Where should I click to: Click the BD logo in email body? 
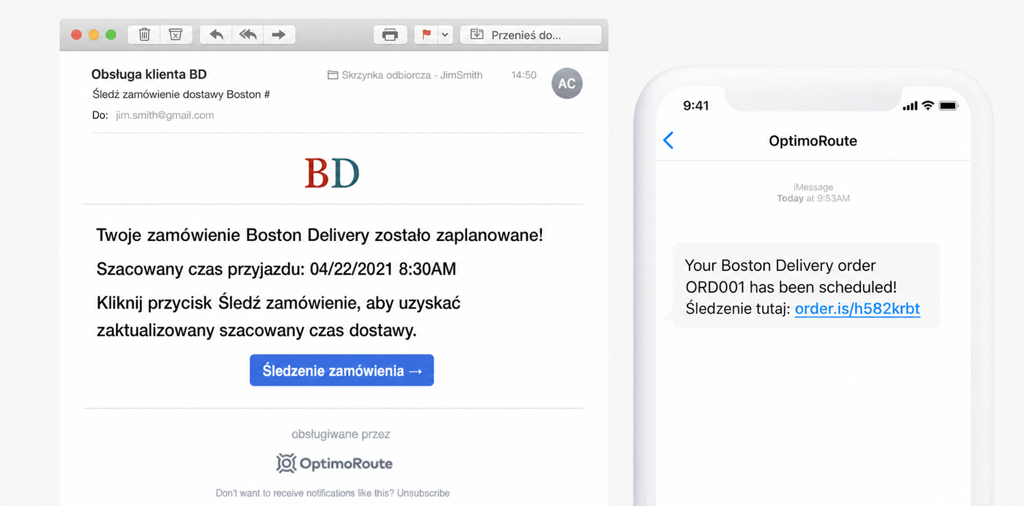332,173
